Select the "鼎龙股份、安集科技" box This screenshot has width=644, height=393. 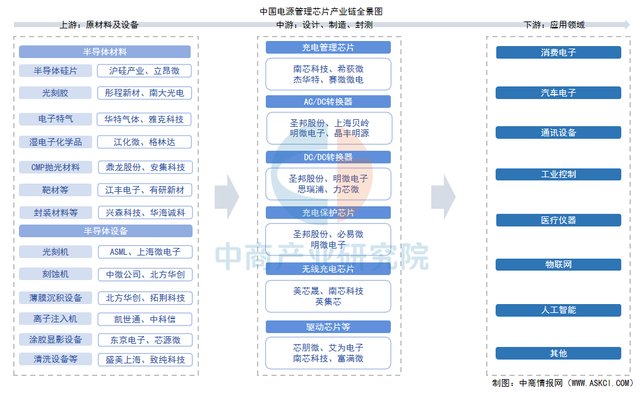point(145,167)
